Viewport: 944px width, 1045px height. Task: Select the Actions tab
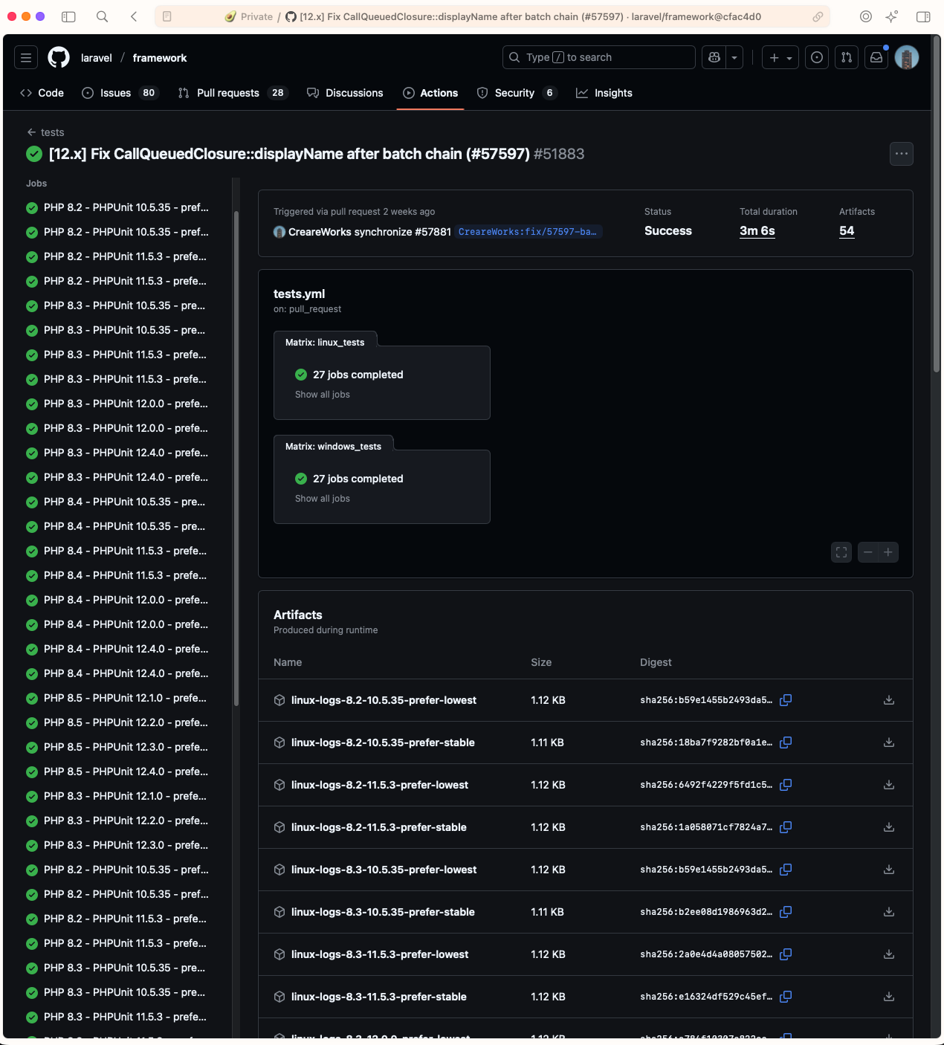[x=430, y=93]
